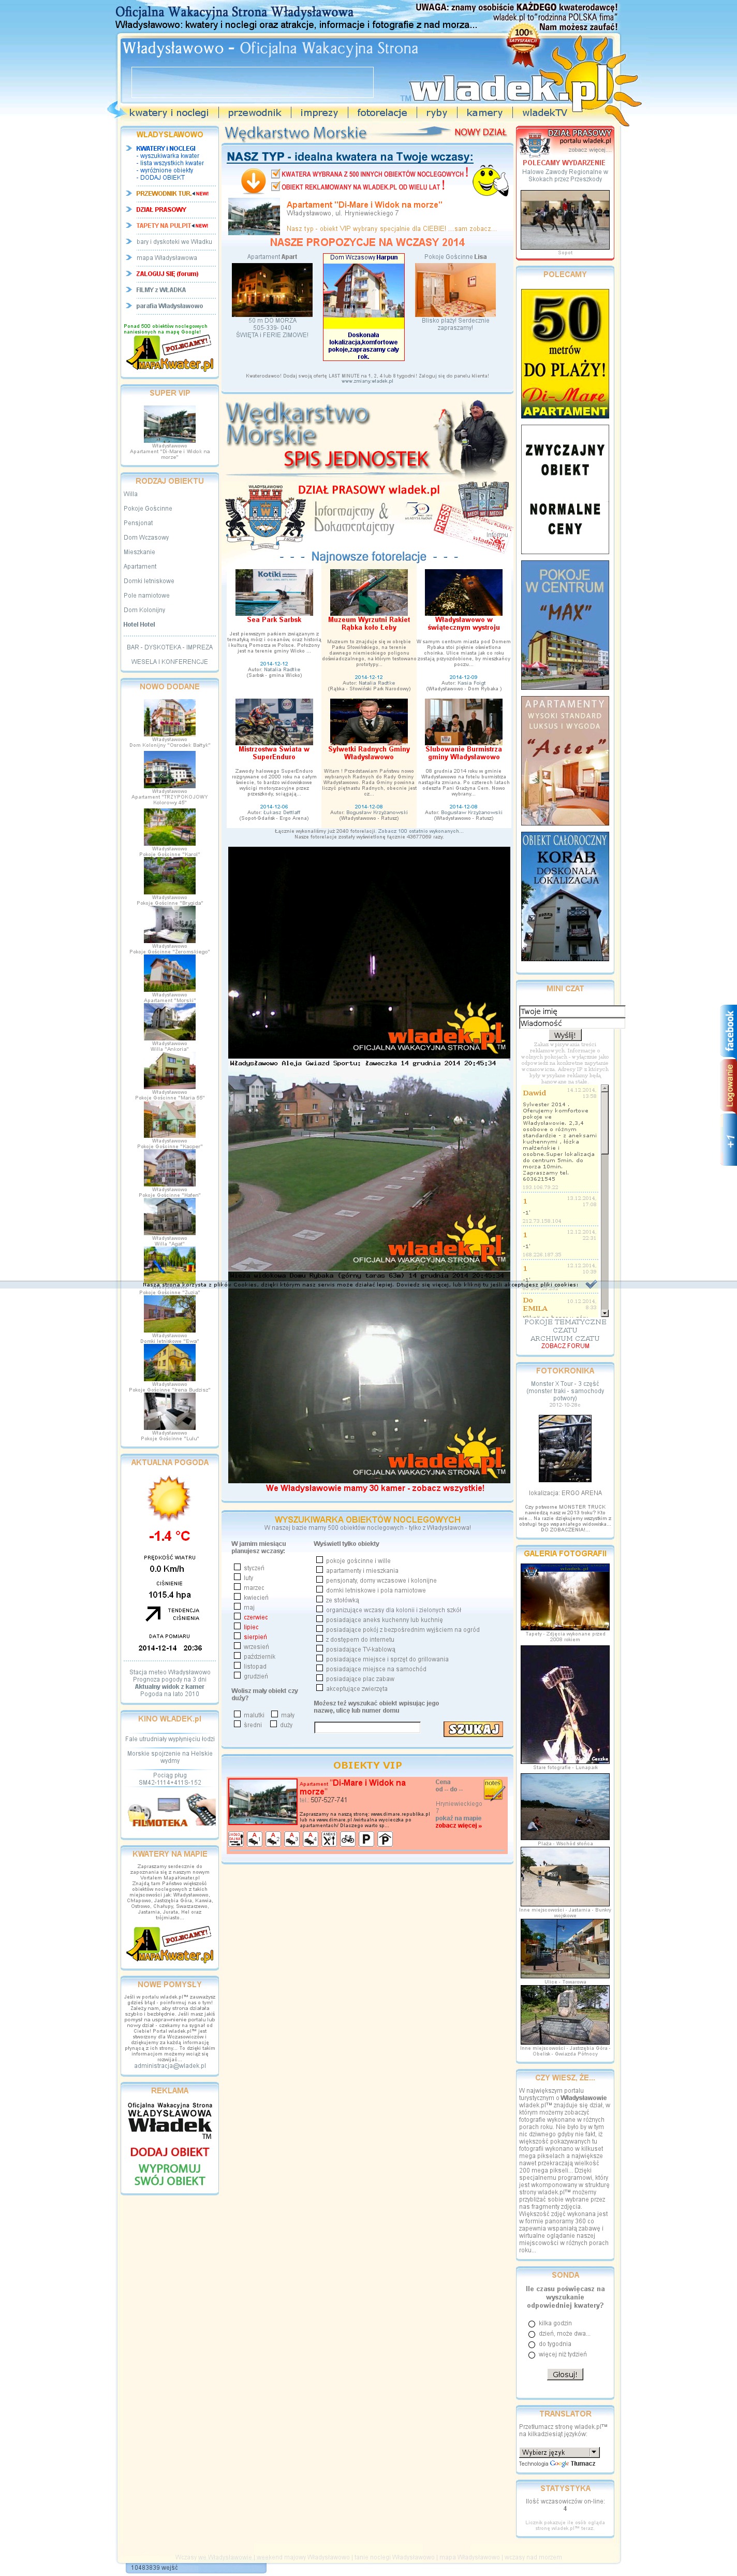Viewport: 737px width, 2576px height.
Task: Select the 'kilka godzin' poll radio button
Action: pyautogui.click(x=531, y=2323)
